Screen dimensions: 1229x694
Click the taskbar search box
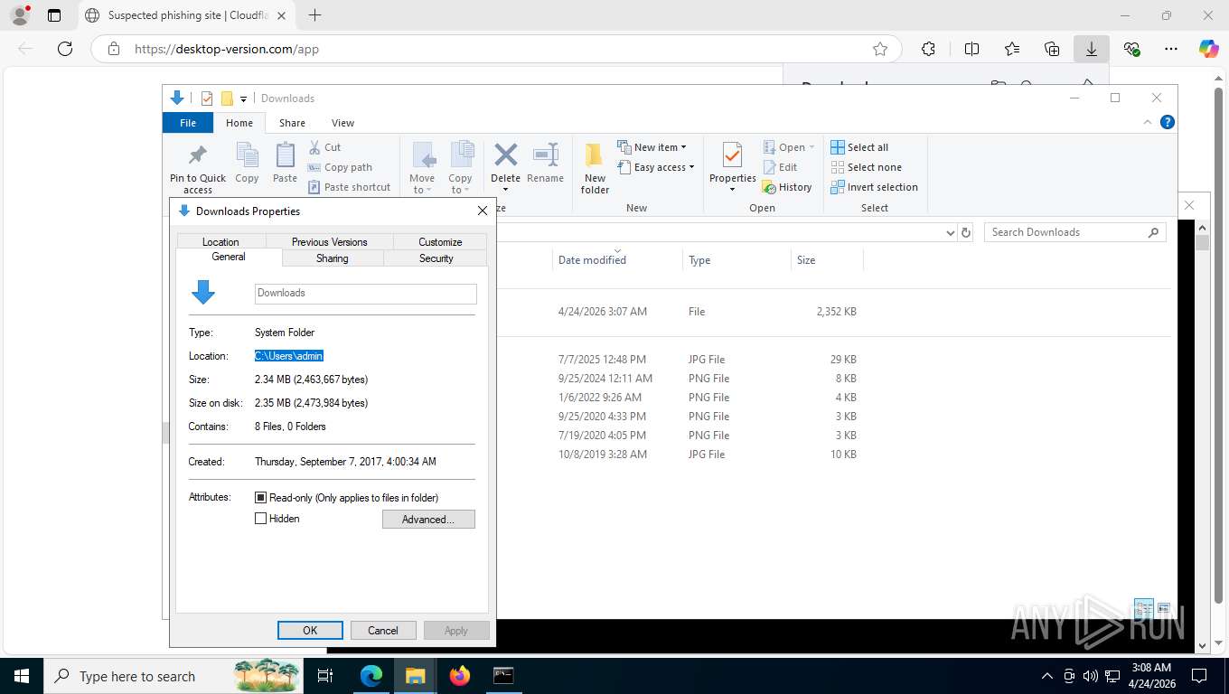pyautogui.click(x=173, y=676)
